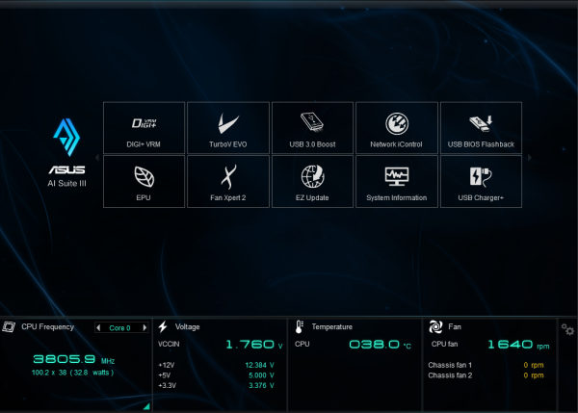The image size is (578, 413).
Task: Click the +12V 12.384 V reading
Action: point(217,365)
